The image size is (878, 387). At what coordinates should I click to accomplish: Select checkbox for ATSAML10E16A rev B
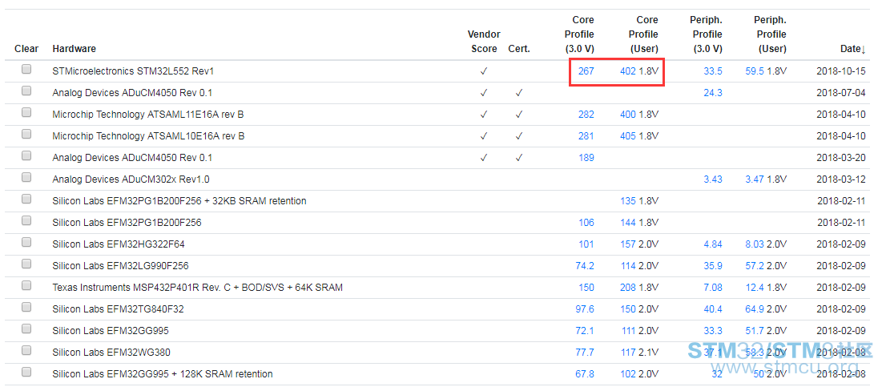click(26, 135)
